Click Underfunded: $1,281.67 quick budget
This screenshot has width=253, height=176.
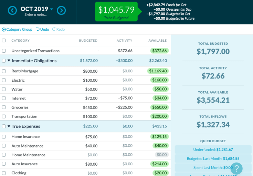[x=213, y=149]
